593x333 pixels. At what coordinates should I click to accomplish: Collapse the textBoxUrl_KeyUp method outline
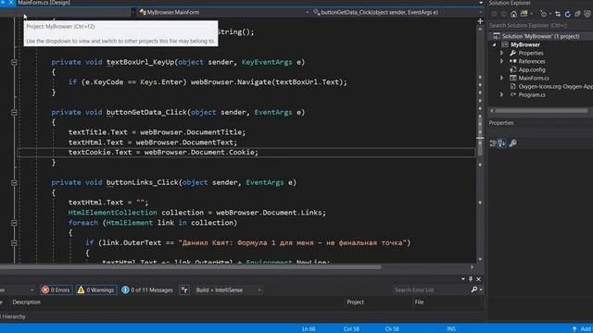[x=14, y=62]
